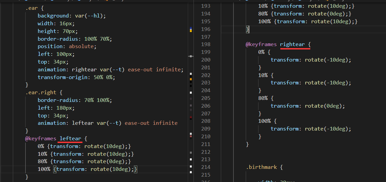The width and height of the screenshot is (386, 182).
Task: Click closing bracket on line 196
Action: click(x=247, y=29)
